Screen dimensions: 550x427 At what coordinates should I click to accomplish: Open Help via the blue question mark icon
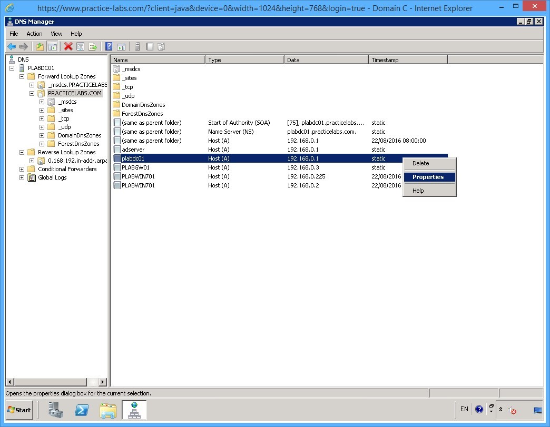pos(109,46)
